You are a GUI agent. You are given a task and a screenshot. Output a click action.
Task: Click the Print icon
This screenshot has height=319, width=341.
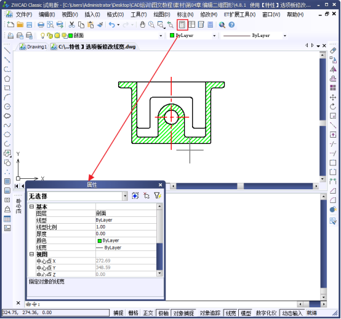[x=41, y=25]
